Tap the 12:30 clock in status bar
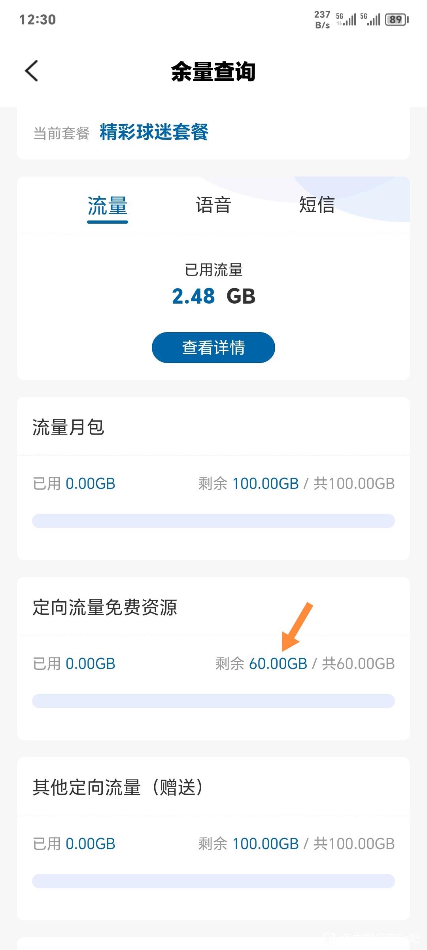This screenshot has width=427, height=950. click(x=38, y=19)
